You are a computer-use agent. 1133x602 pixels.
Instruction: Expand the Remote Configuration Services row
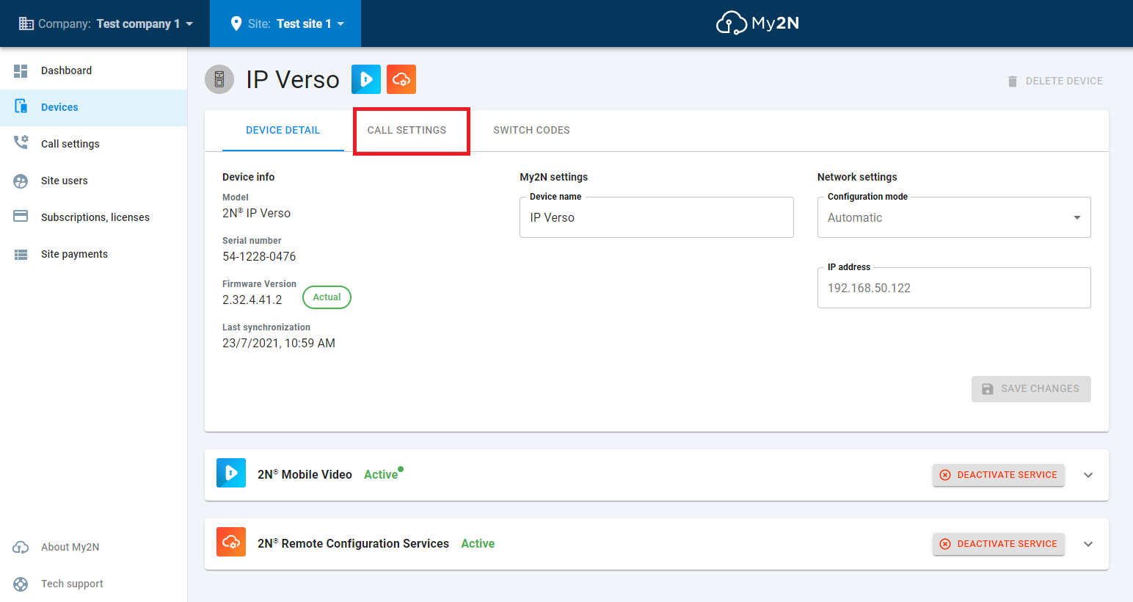click(1088, 544)
